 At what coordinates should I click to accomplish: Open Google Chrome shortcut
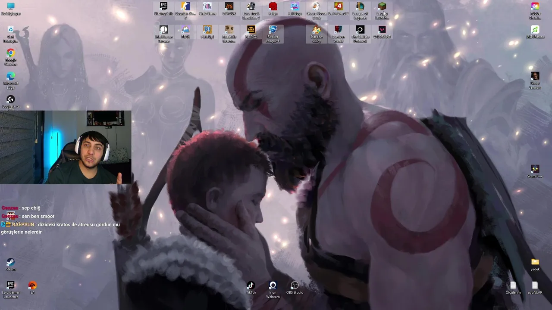click(x=10, y=57)
